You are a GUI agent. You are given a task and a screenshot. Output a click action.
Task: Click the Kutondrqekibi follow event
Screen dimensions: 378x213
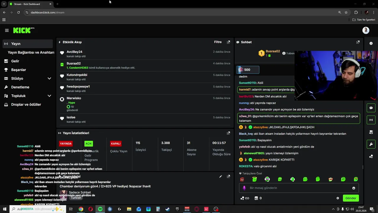click(x=145, y=77)
